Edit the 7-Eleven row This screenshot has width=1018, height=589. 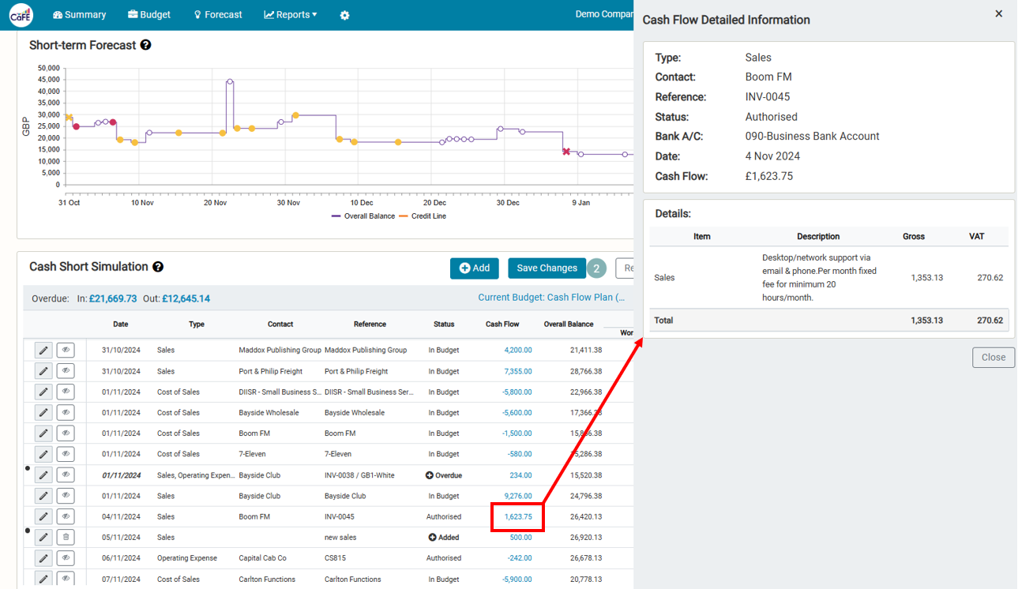43,454
